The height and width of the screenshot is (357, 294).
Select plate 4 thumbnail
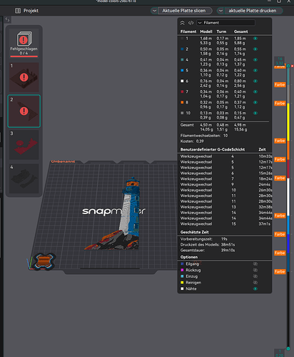[x=24, y=178]
